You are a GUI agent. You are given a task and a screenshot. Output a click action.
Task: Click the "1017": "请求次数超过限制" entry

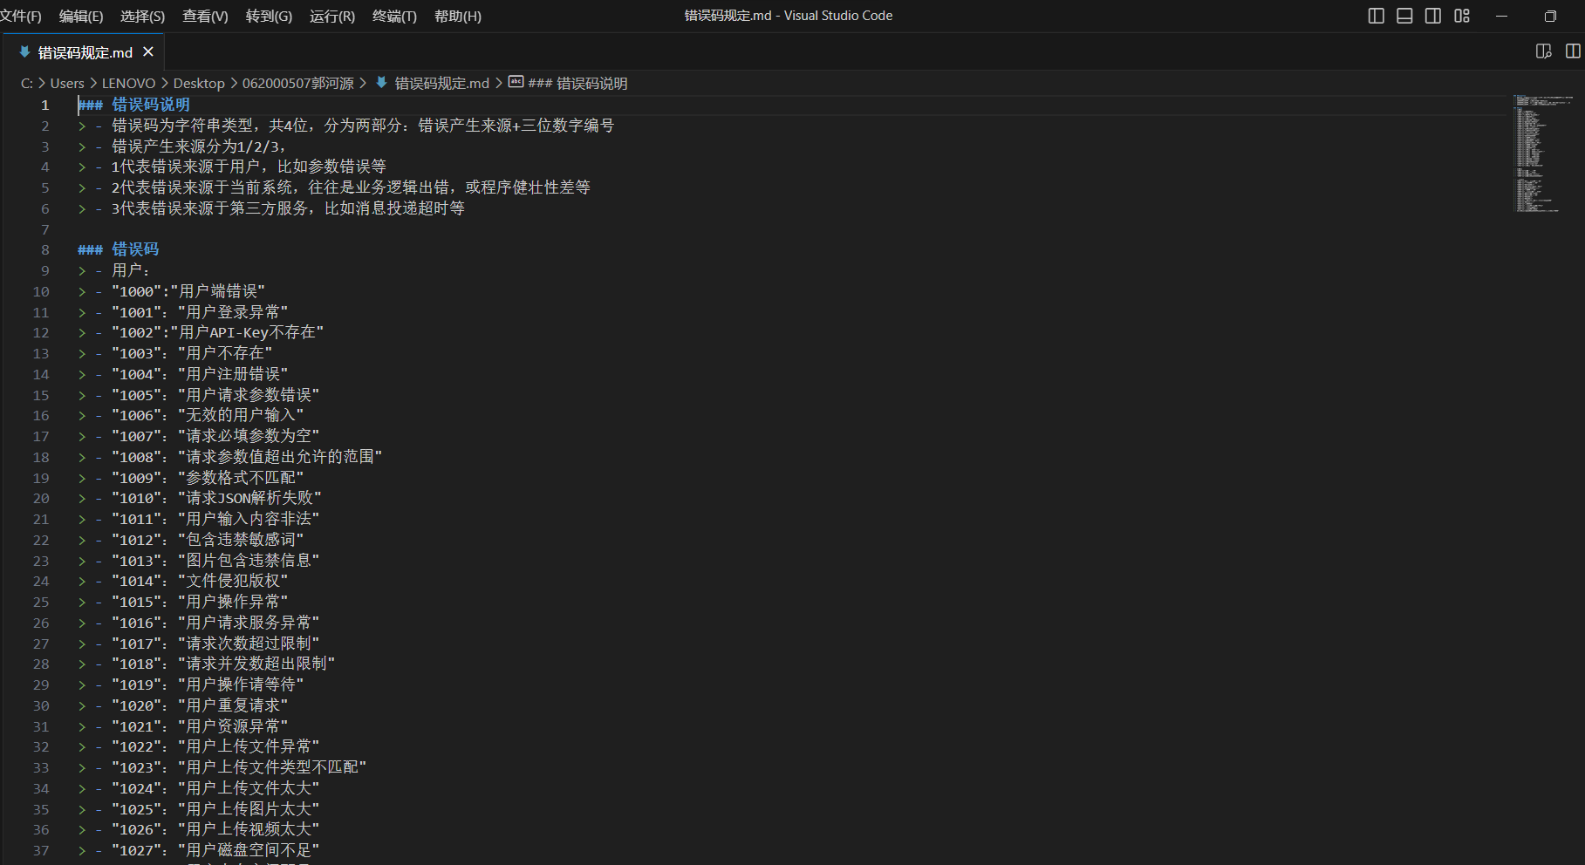click(x=215, y=644)
